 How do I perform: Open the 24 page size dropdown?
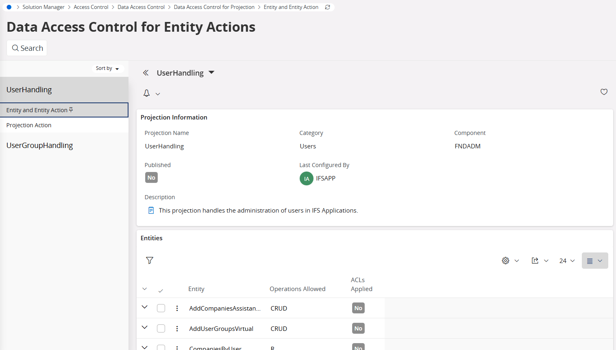(x=567, y=261)
